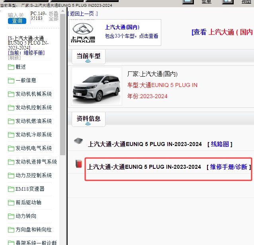
Task: Click the 前后驱动轴 folder icon
Action: point(11,202)
